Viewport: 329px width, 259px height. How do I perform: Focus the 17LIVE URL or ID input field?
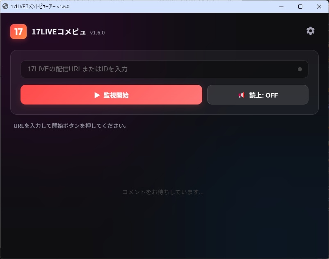point(164,69)
